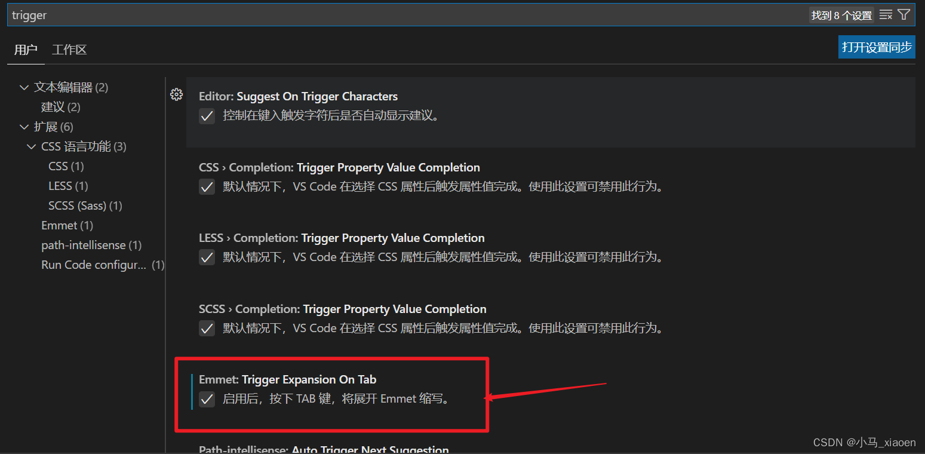925x454 pixels.
Task: Select SCSS (Sass) (1) tree entry
Action: [x=85, y=206]
